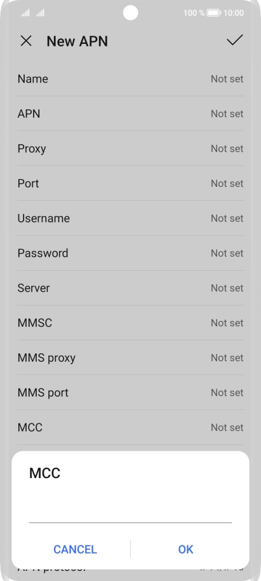Tap OK in the MCC dialog
The image size is (261, 581).
tap(185, 549)
